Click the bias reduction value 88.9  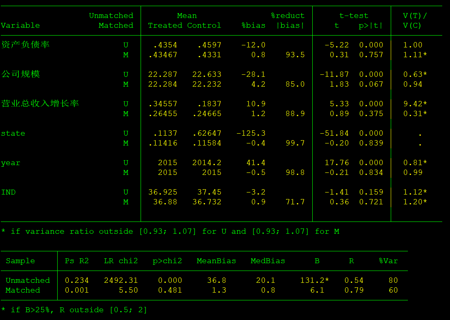[295, 114]
